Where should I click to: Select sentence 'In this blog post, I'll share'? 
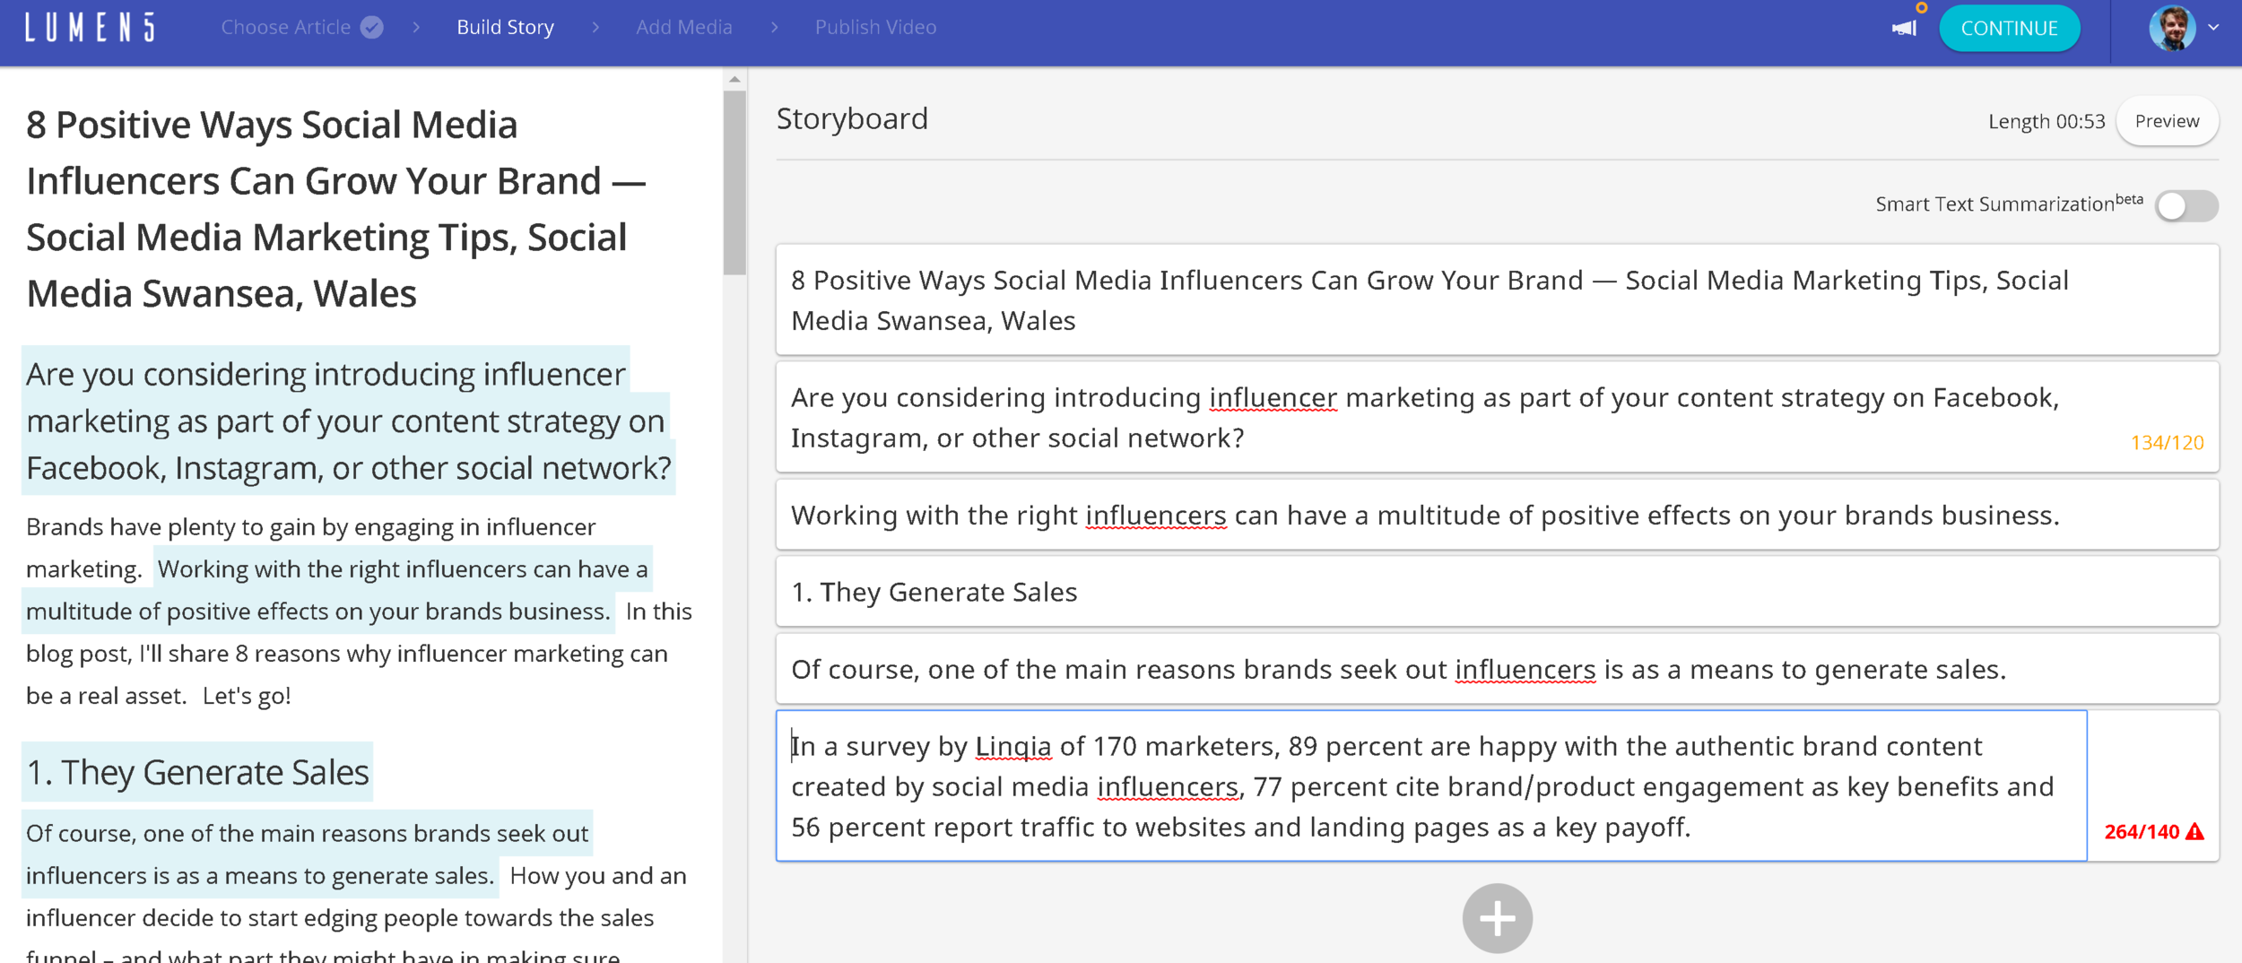[359, 654]
